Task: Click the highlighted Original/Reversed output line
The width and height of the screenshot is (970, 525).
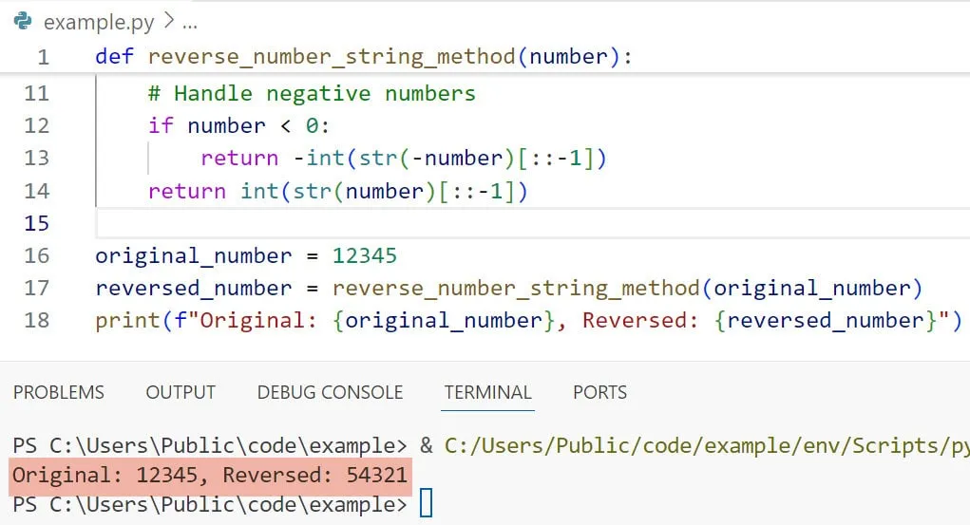Action: click(x=211, y=475)
